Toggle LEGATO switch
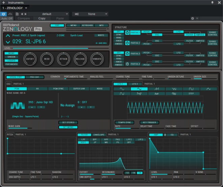 click(11, 60)
